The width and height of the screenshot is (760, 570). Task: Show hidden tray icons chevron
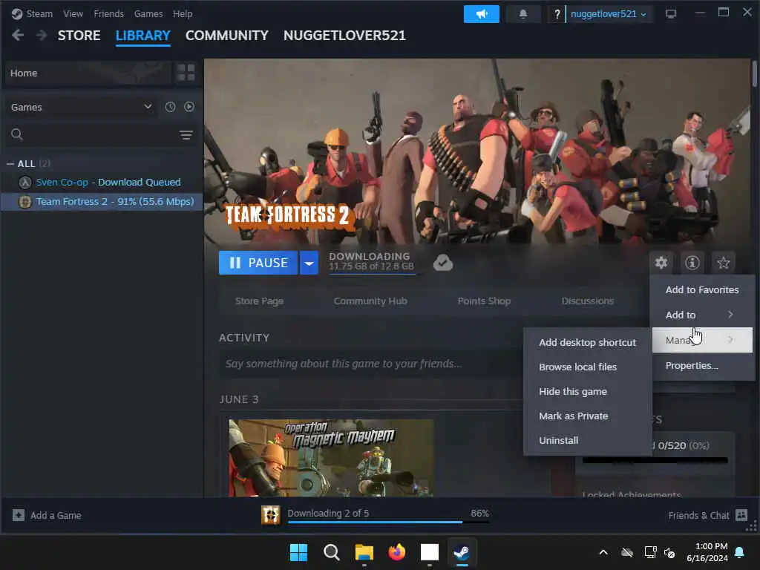click(603, 552)
